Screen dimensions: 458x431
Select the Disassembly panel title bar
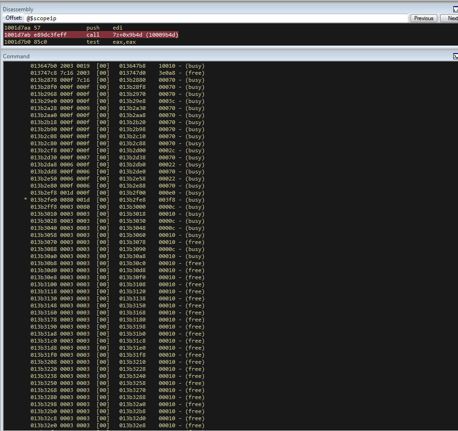[x=188, y=9]
